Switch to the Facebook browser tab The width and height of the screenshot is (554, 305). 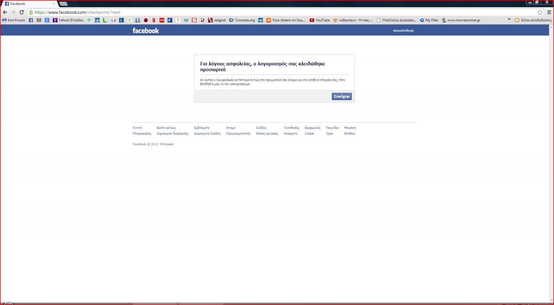click(x=29, y=3)
